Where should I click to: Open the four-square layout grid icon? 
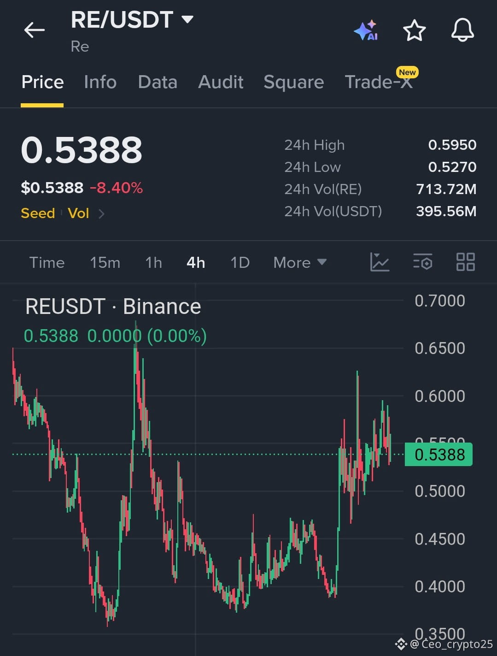(465, 262)
